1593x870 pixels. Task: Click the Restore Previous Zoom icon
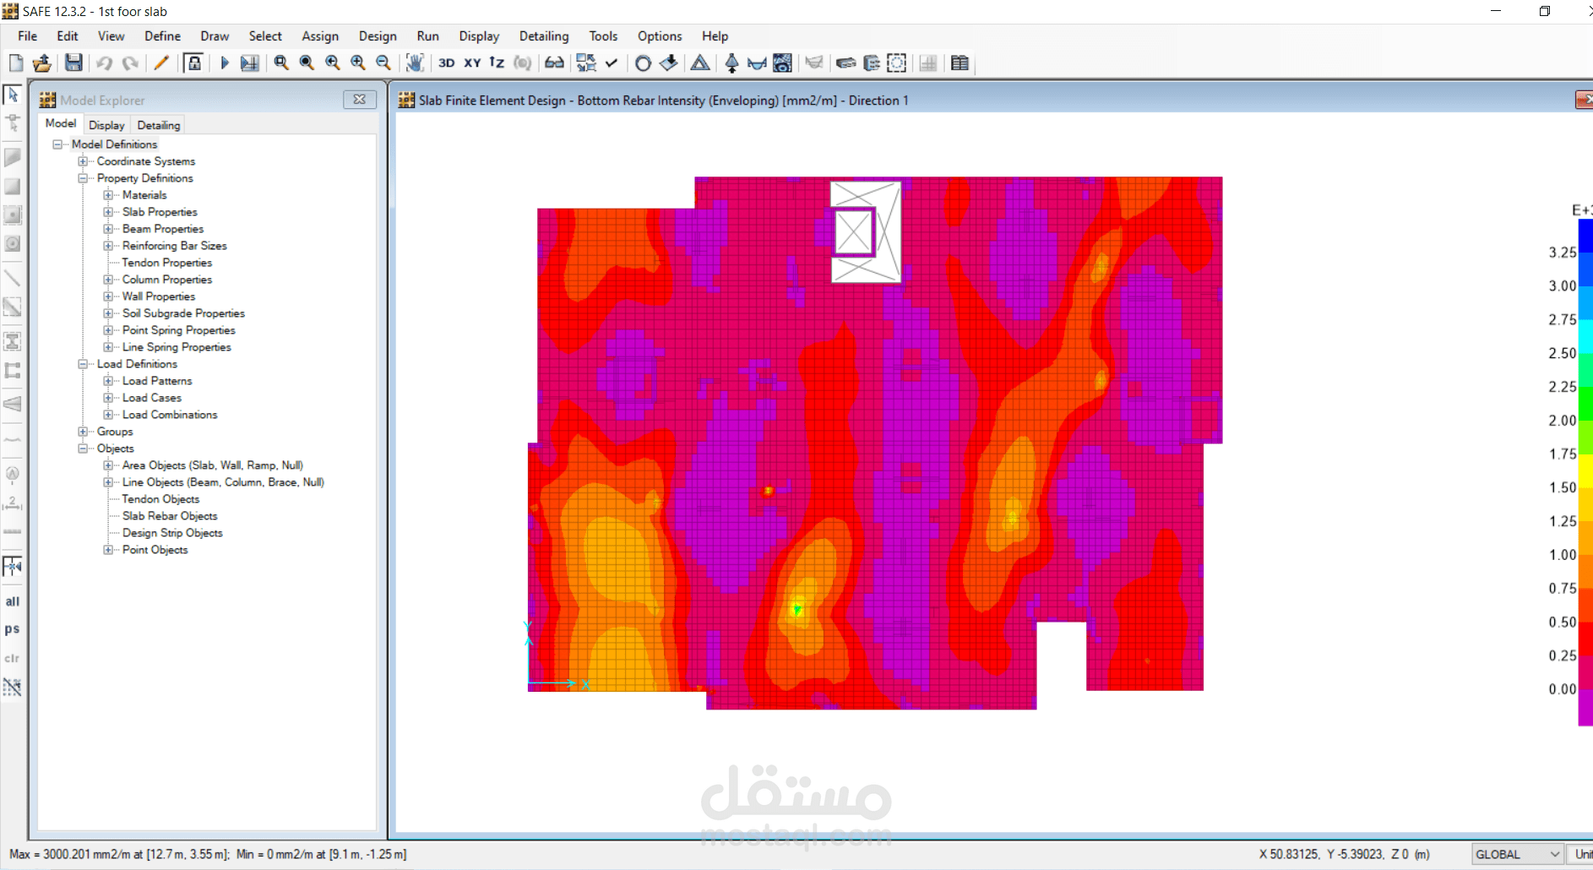(333, 63)
